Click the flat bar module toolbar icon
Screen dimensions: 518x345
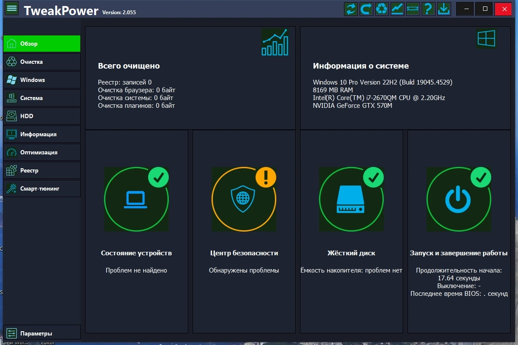point(413,9)
